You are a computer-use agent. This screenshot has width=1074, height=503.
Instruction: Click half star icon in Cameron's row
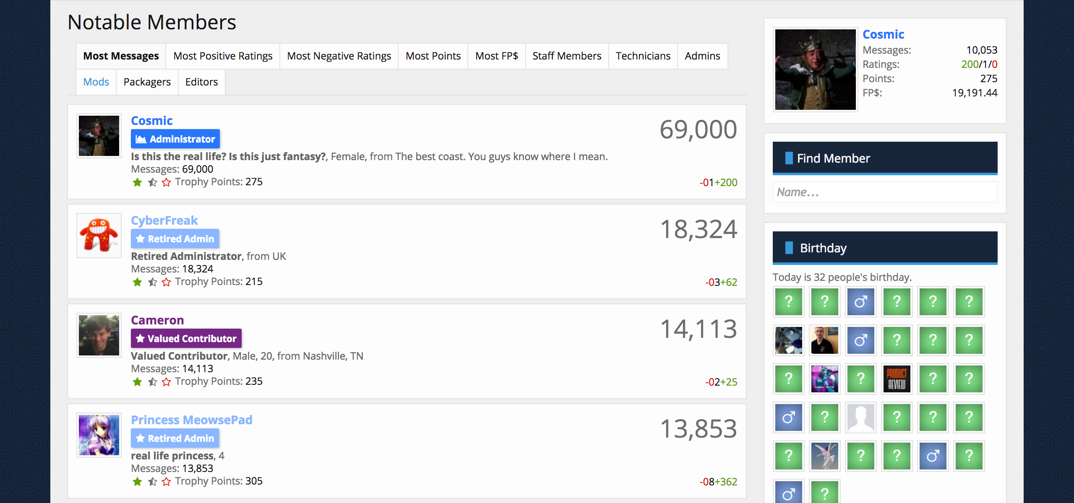[x=152, y=382]
